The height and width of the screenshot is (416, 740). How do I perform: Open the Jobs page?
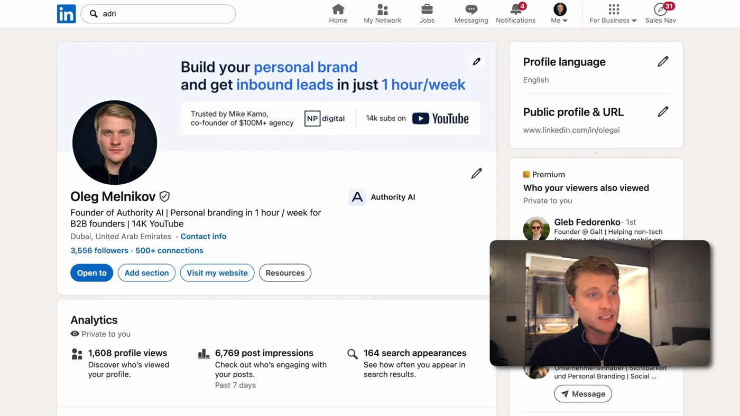click(x=427, y=14)
